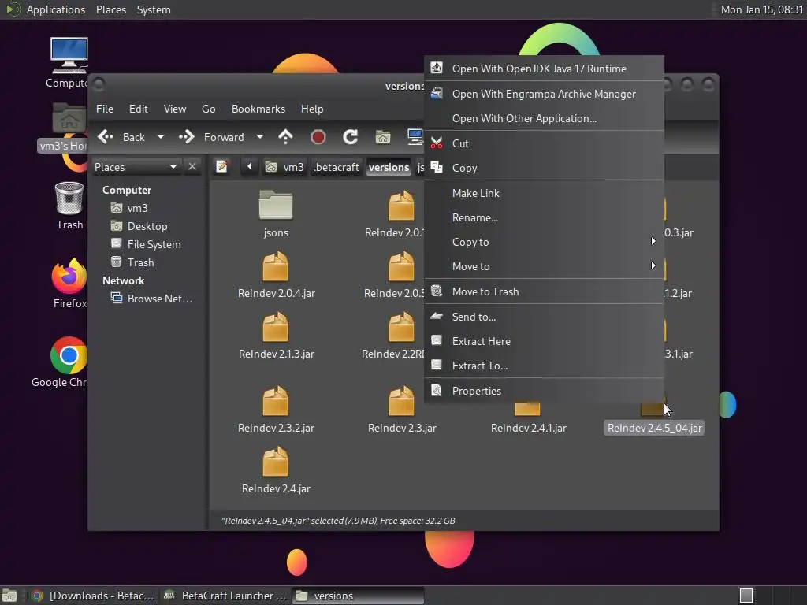Open the Places sidebar dropdown
The image size is (807, 605).
tap(137, 167)
